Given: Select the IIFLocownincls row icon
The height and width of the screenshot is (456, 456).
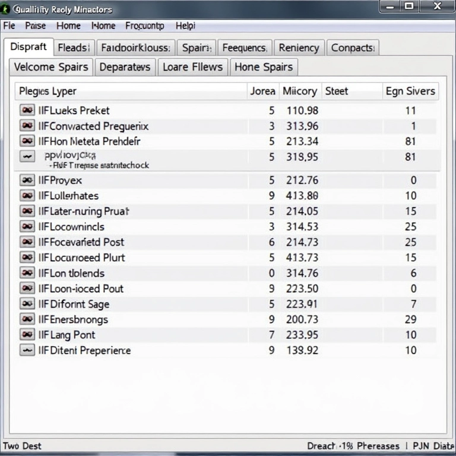Looking at the screenshot, I should pos(27,226).
